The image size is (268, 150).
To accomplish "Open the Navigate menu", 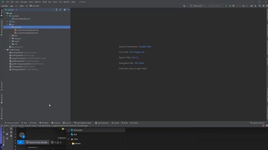I will click(24, 2).
